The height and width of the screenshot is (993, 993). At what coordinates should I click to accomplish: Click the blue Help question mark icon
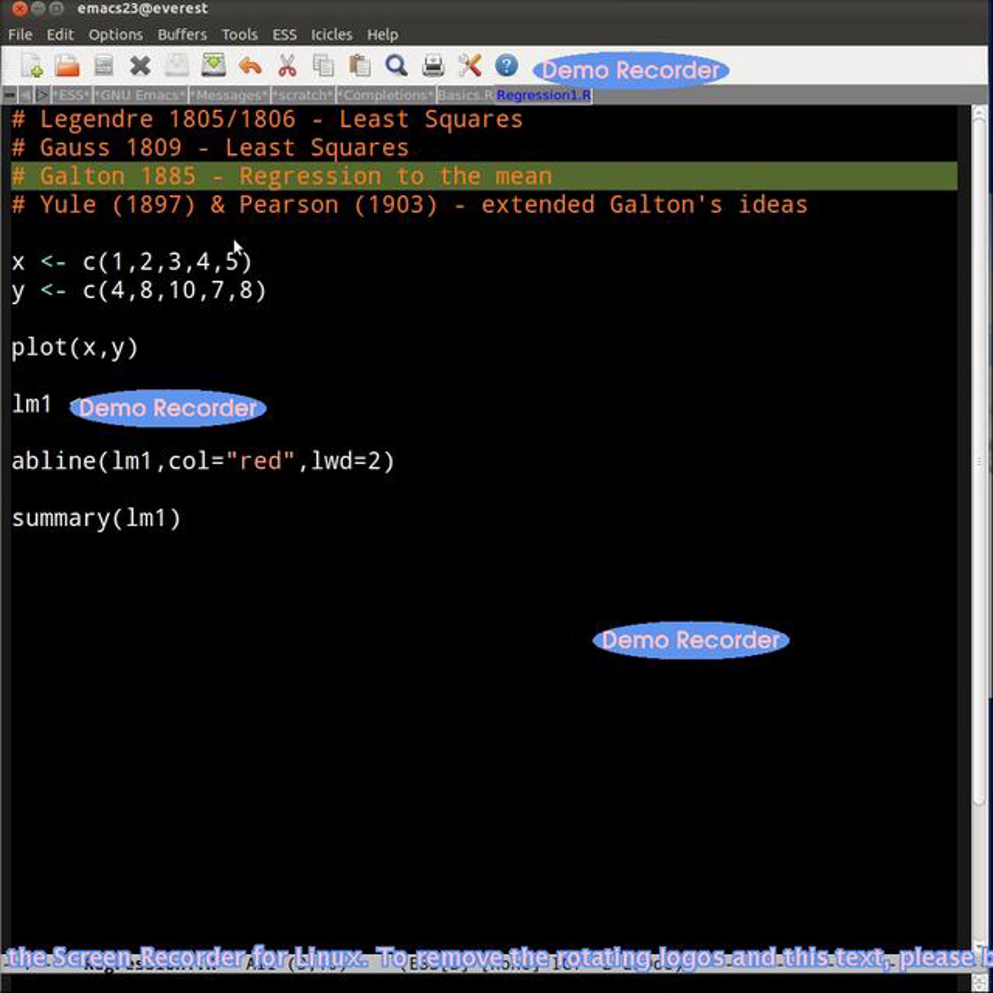[506, 66]
